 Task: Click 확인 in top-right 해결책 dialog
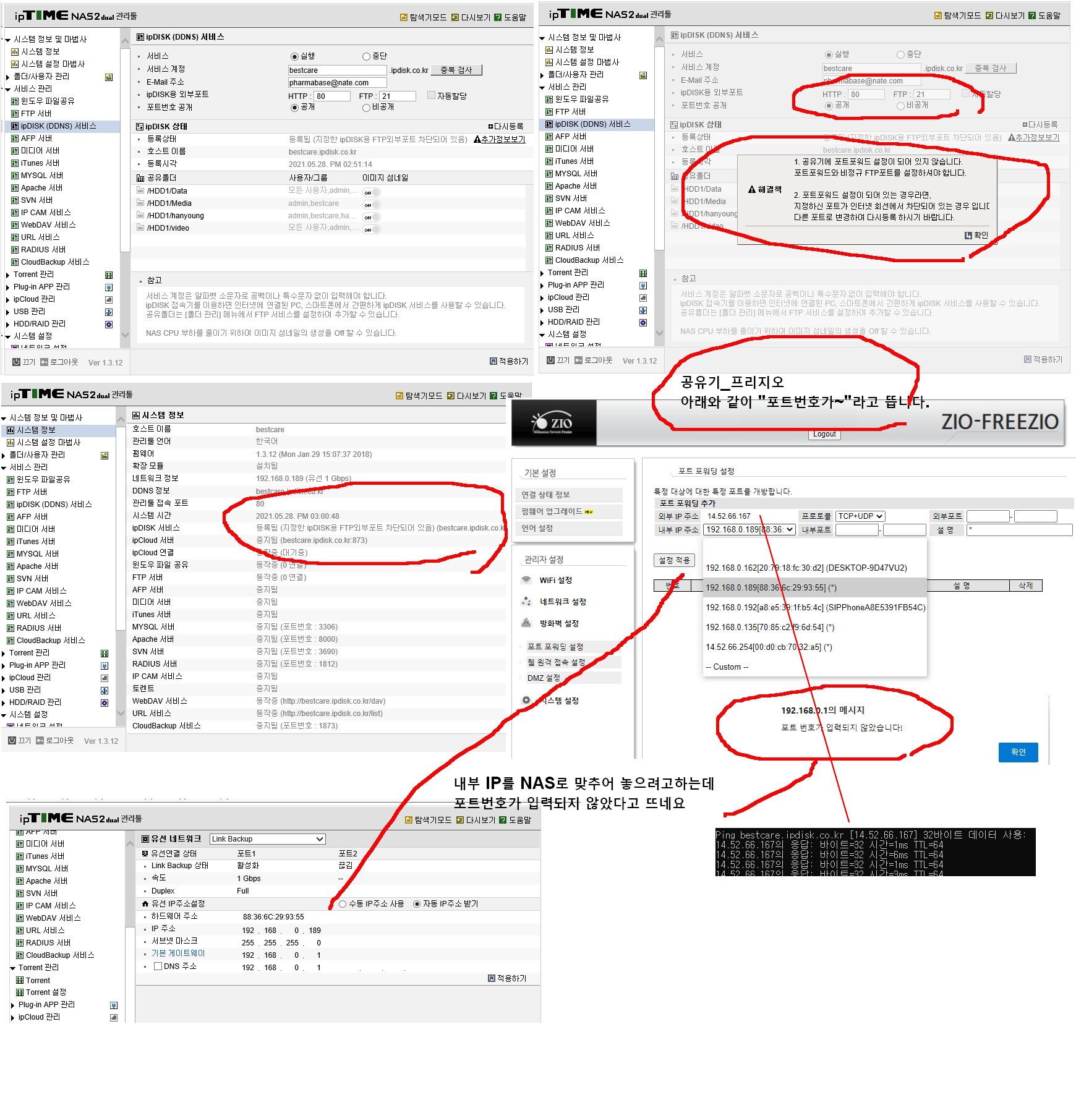tap(976, 236)
